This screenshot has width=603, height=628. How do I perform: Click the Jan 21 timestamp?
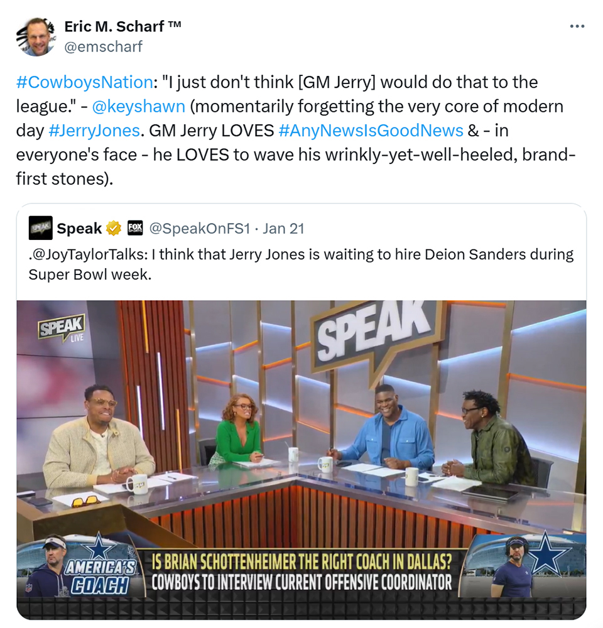point(284,229)
